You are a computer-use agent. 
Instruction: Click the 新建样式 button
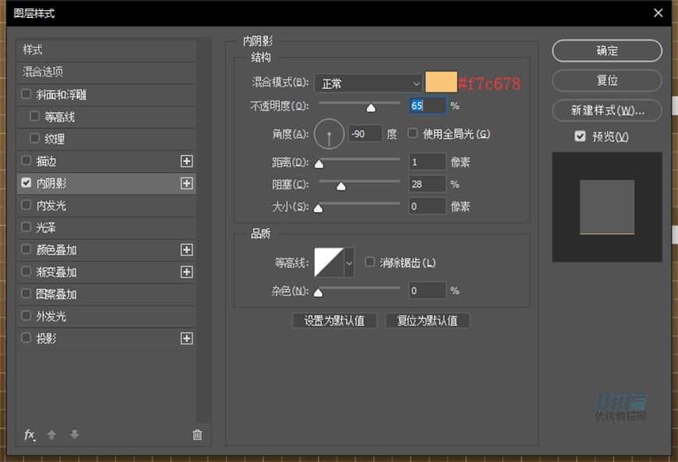coord(607,110)
